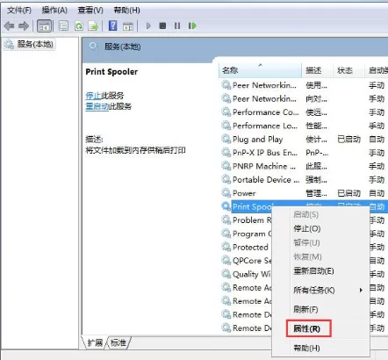This screenshot has height=360, width=388.
Task: Click the 停止 service link
Action: (93, 96)
